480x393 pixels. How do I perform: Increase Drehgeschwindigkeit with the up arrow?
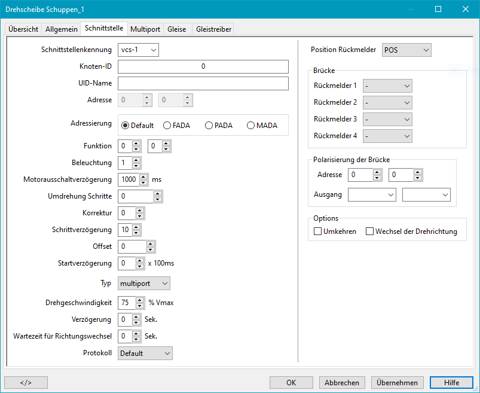point(141,300)
